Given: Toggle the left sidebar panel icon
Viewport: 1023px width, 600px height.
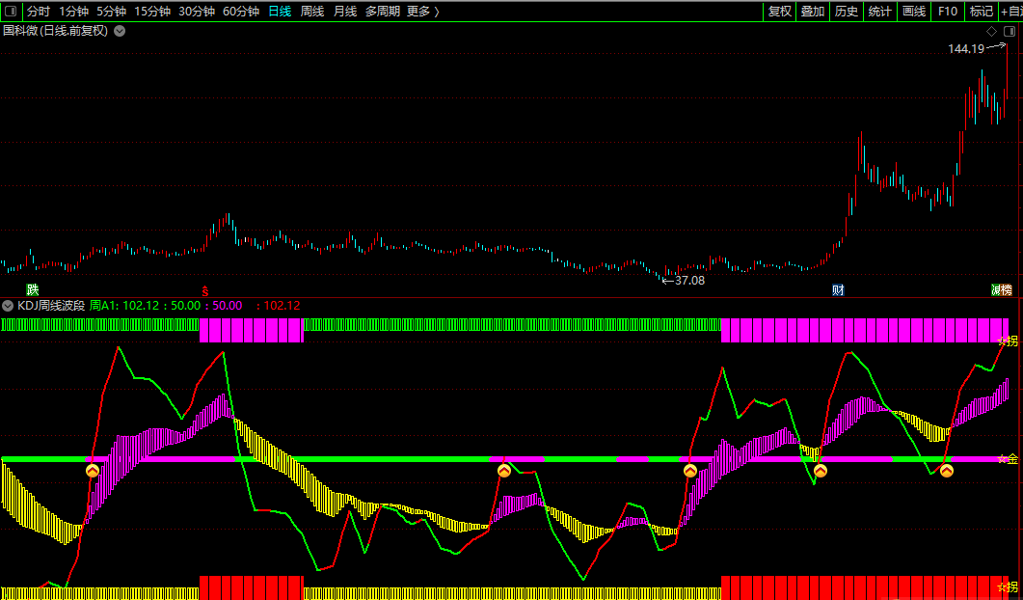Looking at the screenshot, I should pyautogui.click(x=11, y=12).
